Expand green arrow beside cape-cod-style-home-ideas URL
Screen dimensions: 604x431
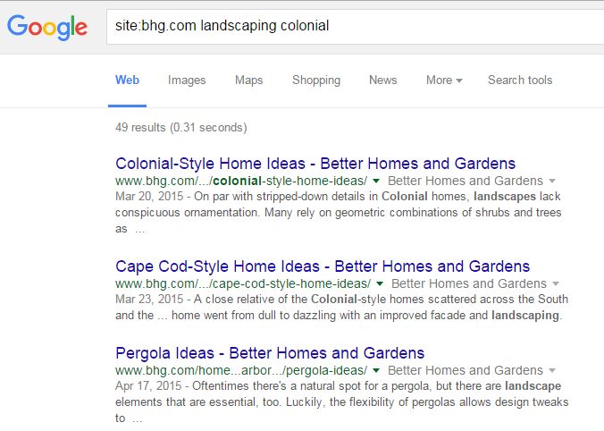coord(377,283)
